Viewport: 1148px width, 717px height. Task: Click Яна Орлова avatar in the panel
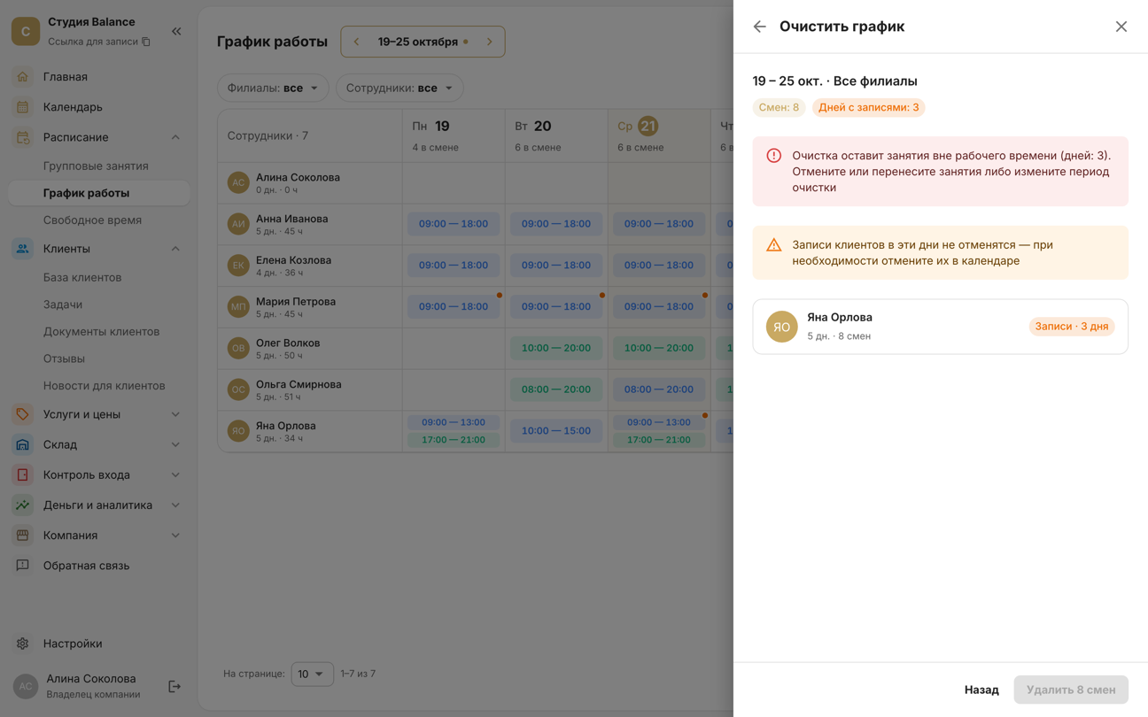[782, 327]
